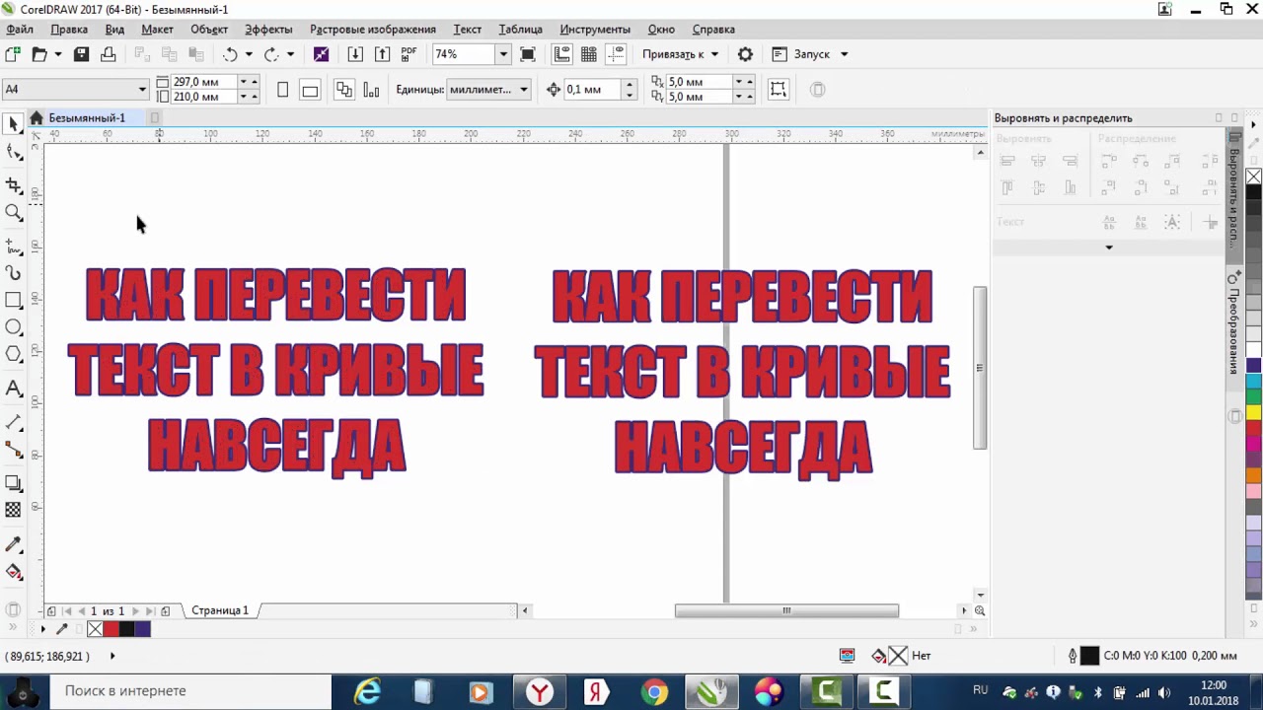
Task: Select the Polygon tool
Action: pos(14,354)
